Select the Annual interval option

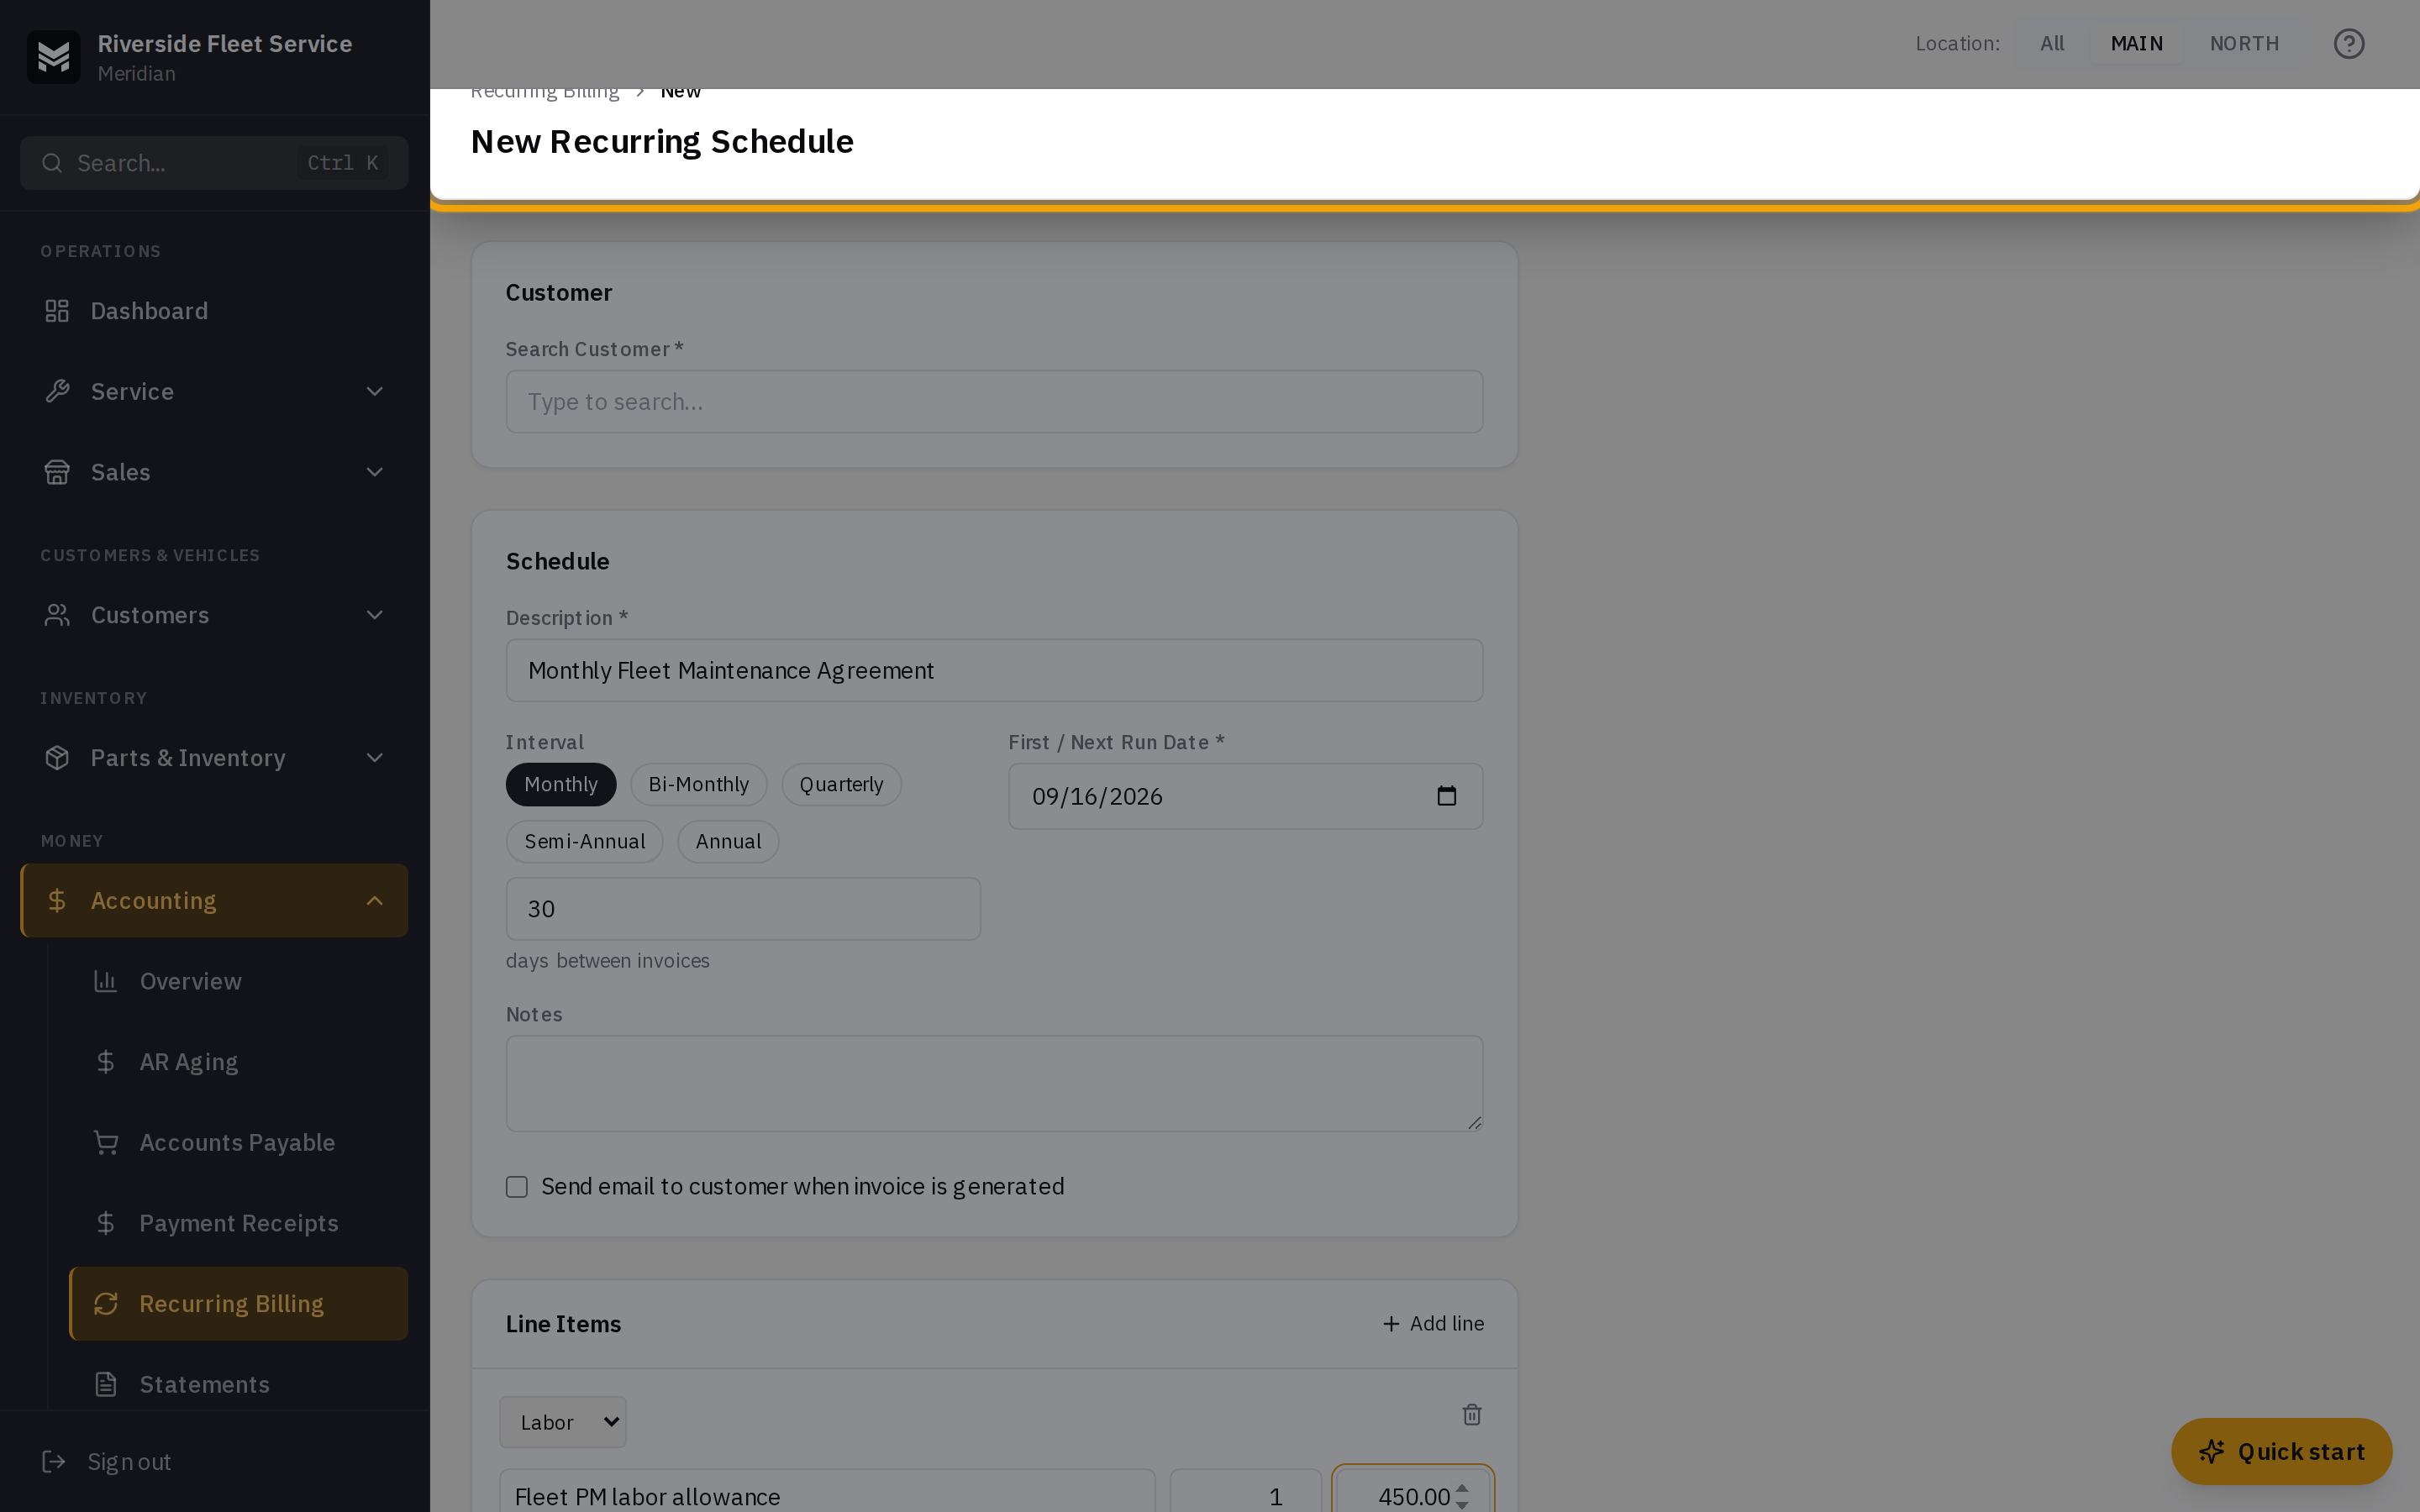tap(729, 842)
